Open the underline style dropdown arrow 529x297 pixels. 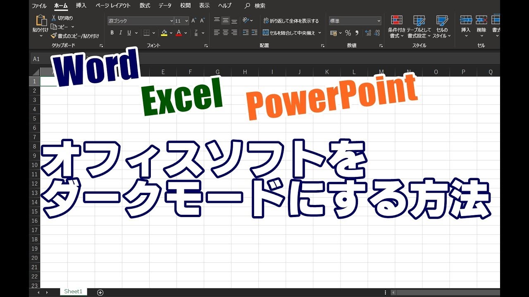[x=136, y=33]
